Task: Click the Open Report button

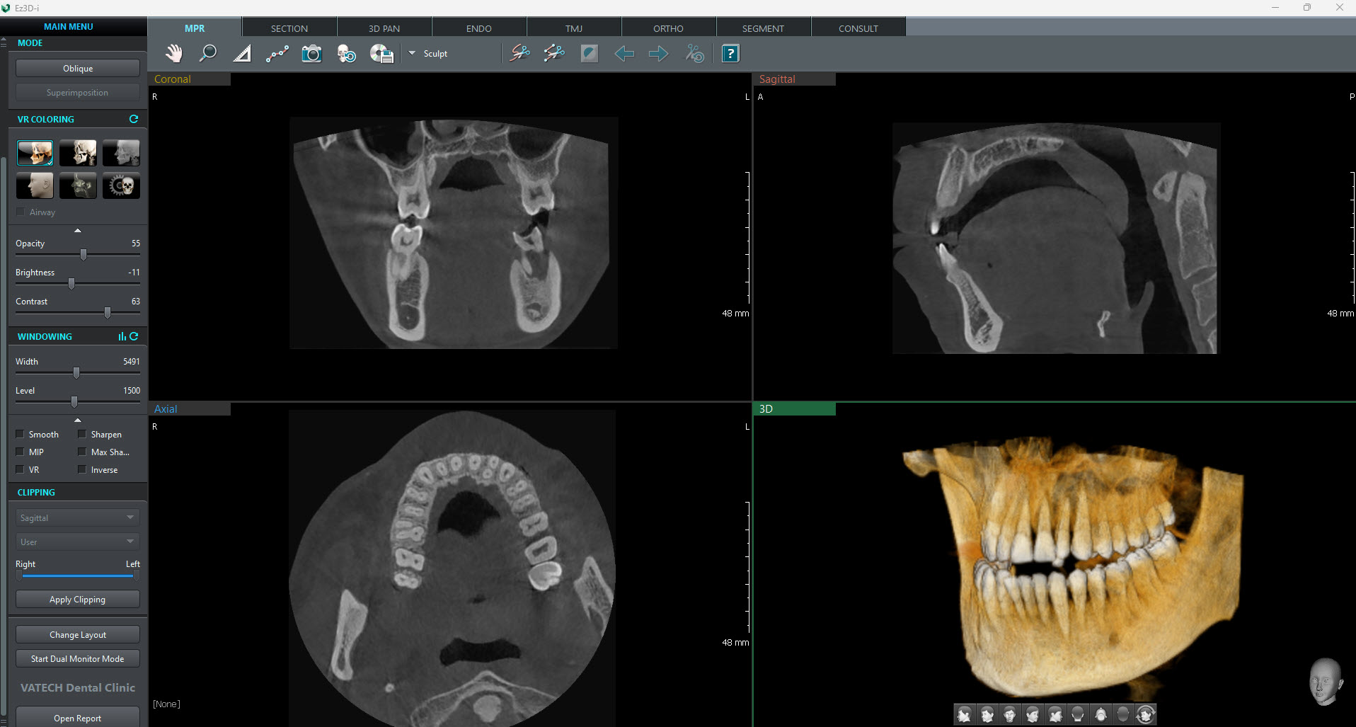Action: pyautogui.click(x=77, y=717)
